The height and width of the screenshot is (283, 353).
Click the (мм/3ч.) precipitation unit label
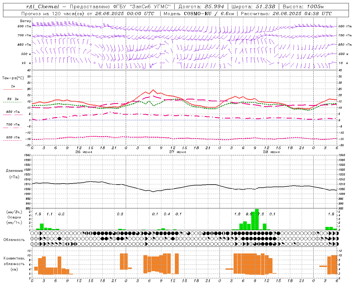coord(14,212)
